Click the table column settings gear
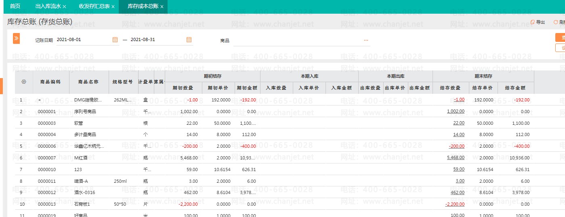The image size is (565, 217). click(x=24, y=81)
